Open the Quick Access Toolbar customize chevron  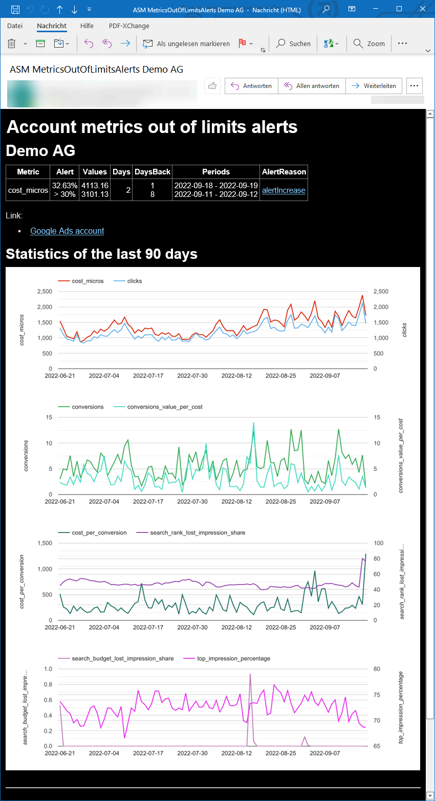[89, 9]
